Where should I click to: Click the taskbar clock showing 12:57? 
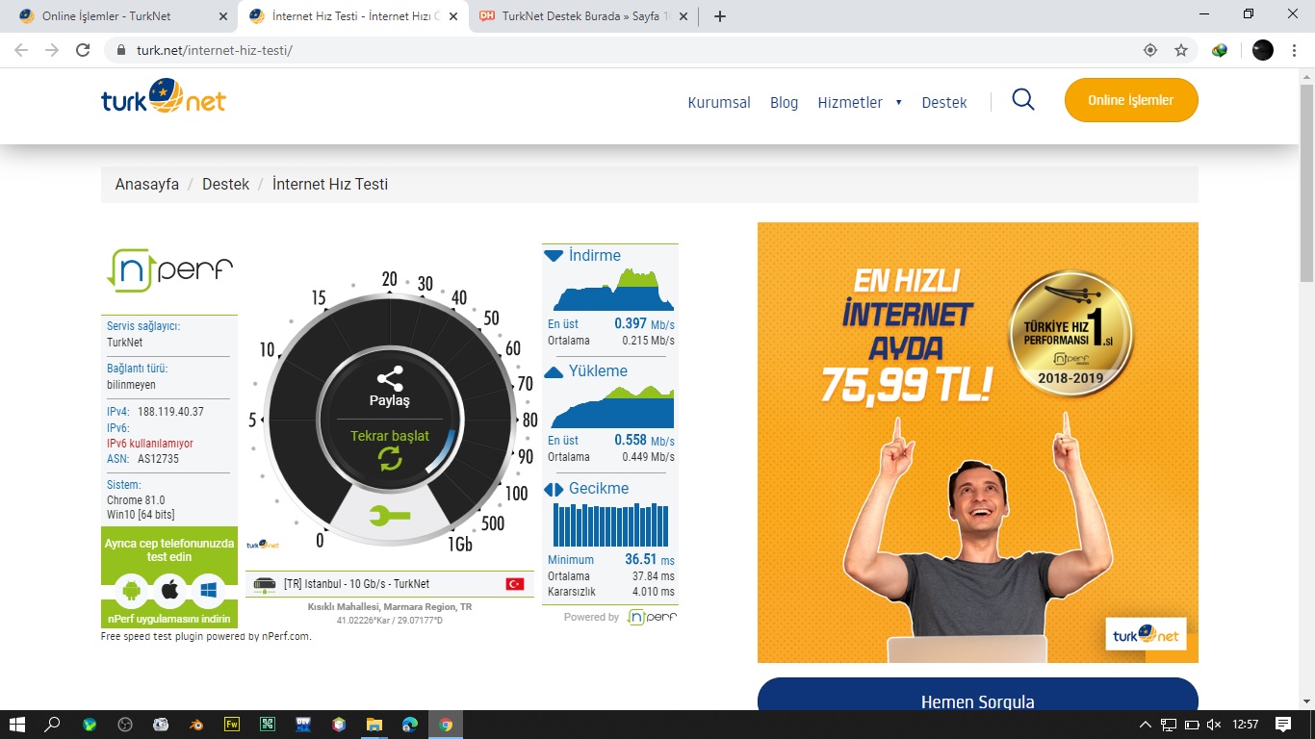click(1246, 725)
